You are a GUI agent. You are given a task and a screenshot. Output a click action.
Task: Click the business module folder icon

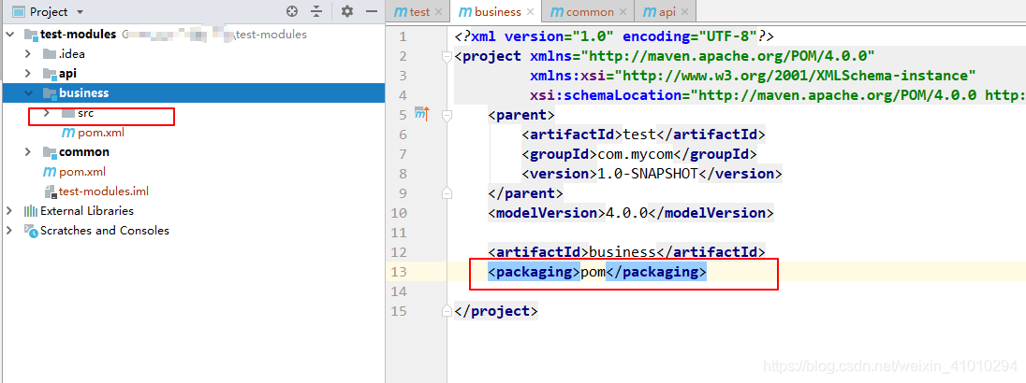click(x=49, y=92)
